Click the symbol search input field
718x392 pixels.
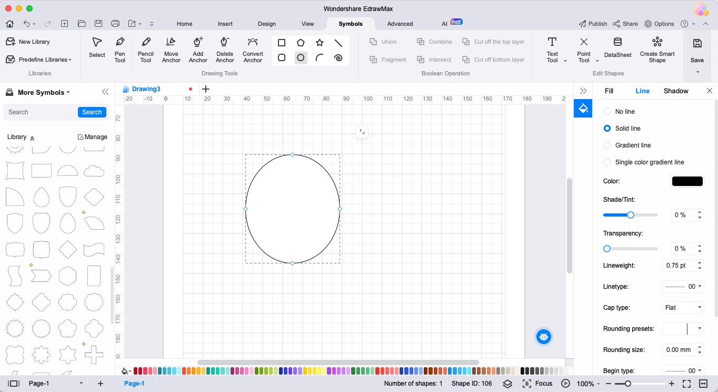pos(41,112)
